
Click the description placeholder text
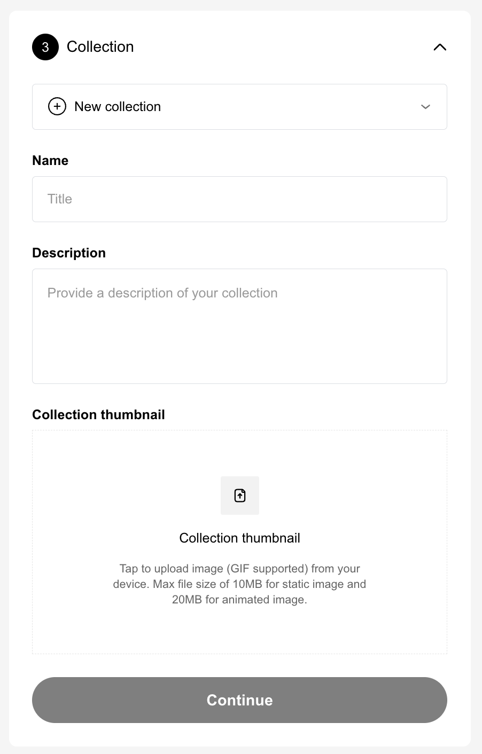pos(162,293)
